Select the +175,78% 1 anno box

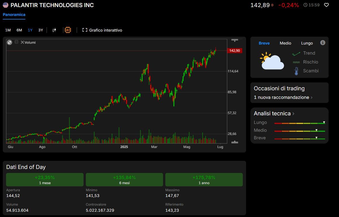(x=204, y=180)
